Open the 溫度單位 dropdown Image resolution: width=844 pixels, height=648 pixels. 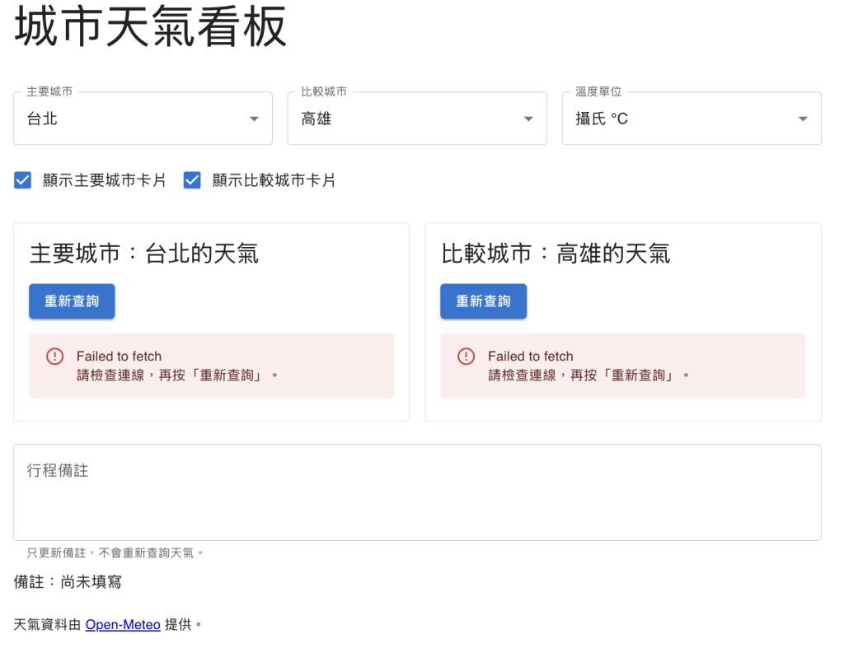point(692,119)
